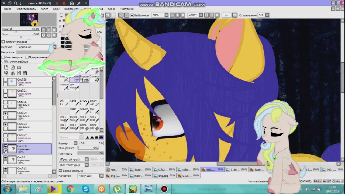
Task: Zoom in with the navigator plus button
Action: coord(49,30)
